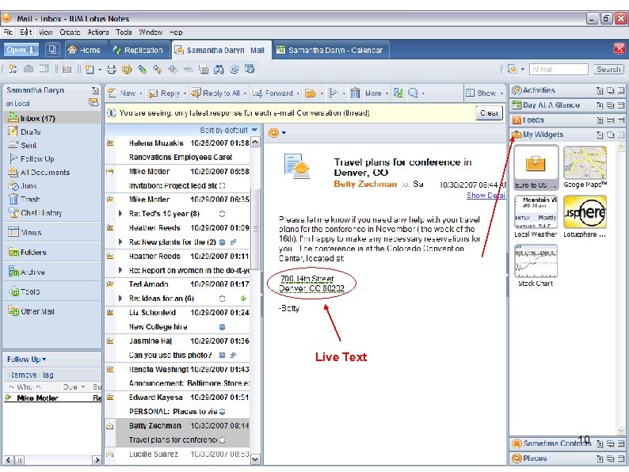The height and width of the screenshot is (472, 629).
Task: Click the trash delete icon in toolbar
Action: coord(355,93)
